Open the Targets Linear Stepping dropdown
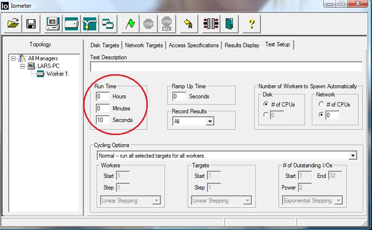This screenshot has width=372, height=230. pos(247,201)
